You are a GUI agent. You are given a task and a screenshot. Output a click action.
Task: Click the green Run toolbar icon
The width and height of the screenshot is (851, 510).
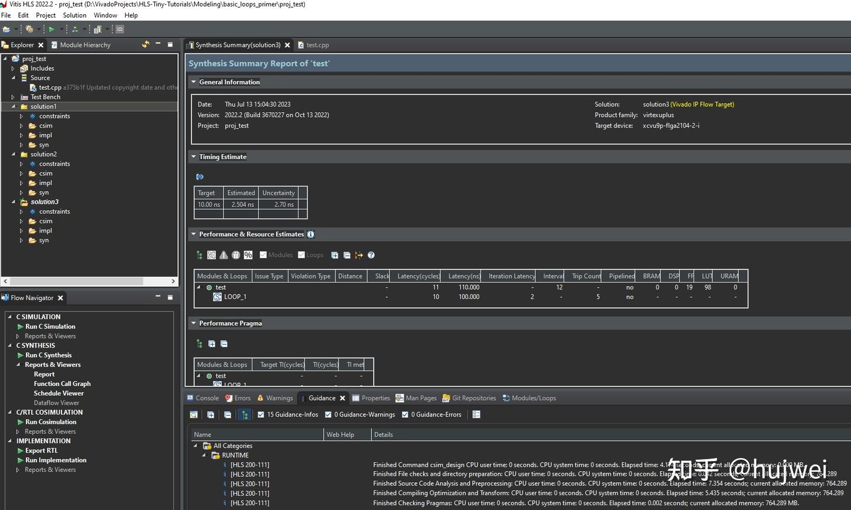point(51,29)
